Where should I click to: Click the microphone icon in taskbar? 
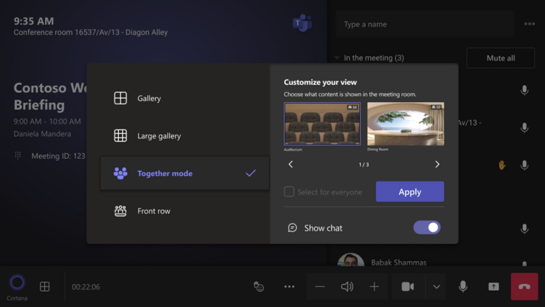click(x=463, y=287)
